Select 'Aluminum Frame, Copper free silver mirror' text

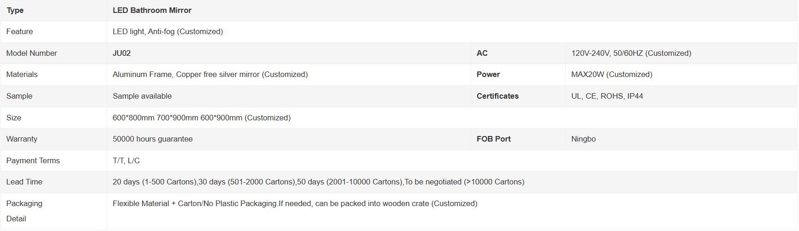click(x=186, y=74)
